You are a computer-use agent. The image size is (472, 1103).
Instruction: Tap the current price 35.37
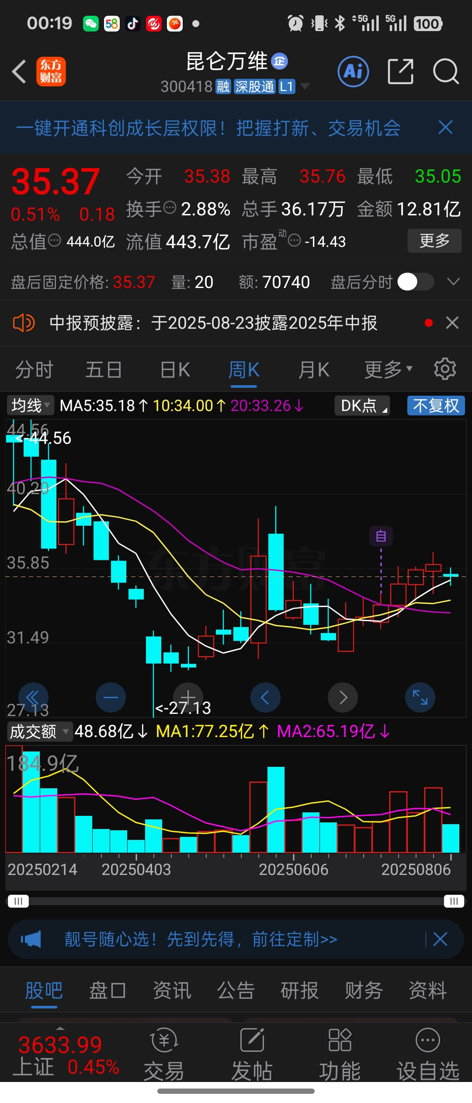[56, 182]
